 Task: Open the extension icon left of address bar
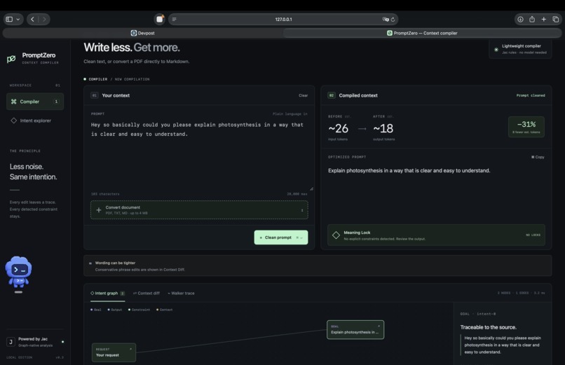[x=160, y=19]
